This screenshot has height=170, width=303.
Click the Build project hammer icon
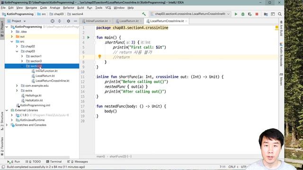pos(144,14)
